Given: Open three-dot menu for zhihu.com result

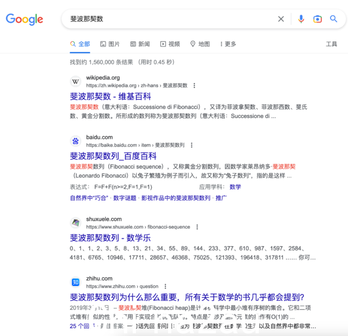Looking at the screenshot, I should (165, 287).
